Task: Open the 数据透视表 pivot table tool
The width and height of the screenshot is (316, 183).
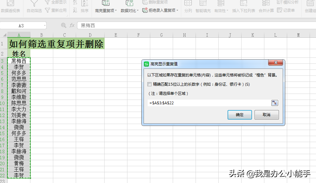Action: pos(10,7)
